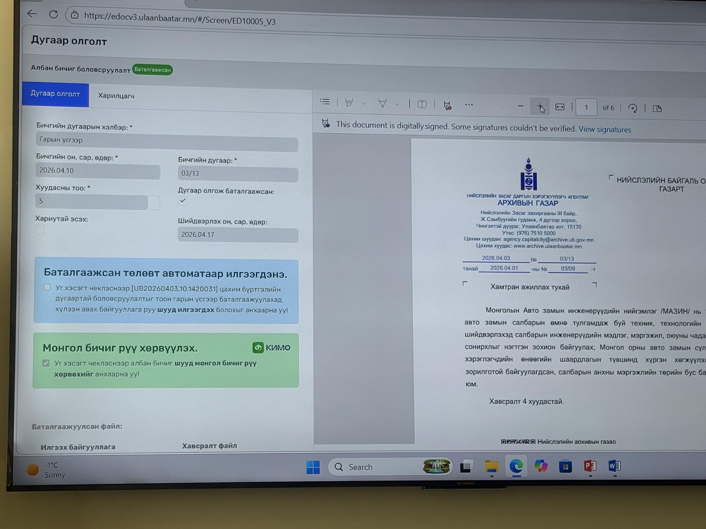Select the PDF draw pen tool
The width and height of the screenshot is (706, 529).
(382, 103)
